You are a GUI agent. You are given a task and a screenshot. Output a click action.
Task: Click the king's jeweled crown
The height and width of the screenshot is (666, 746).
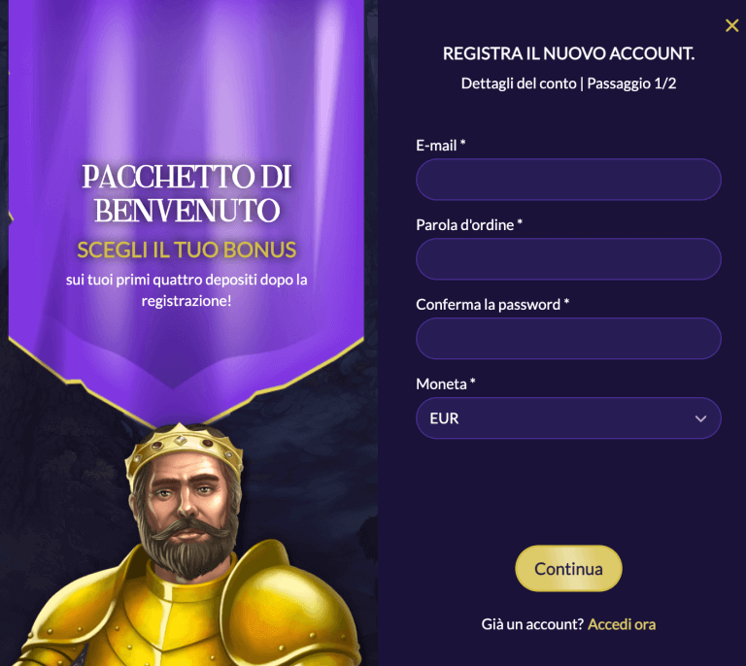(184, 449)
